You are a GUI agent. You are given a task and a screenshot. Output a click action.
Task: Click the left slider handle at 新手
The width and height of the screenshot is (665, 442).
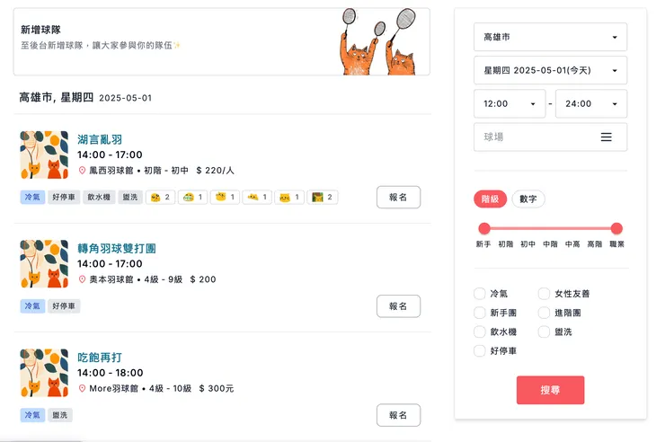click(484, 228)
